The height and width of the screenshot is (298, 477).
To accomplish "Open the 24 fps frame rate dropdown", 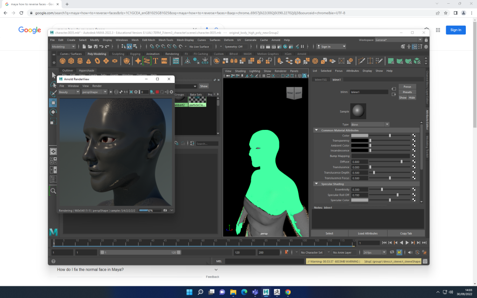I will 374,252.
